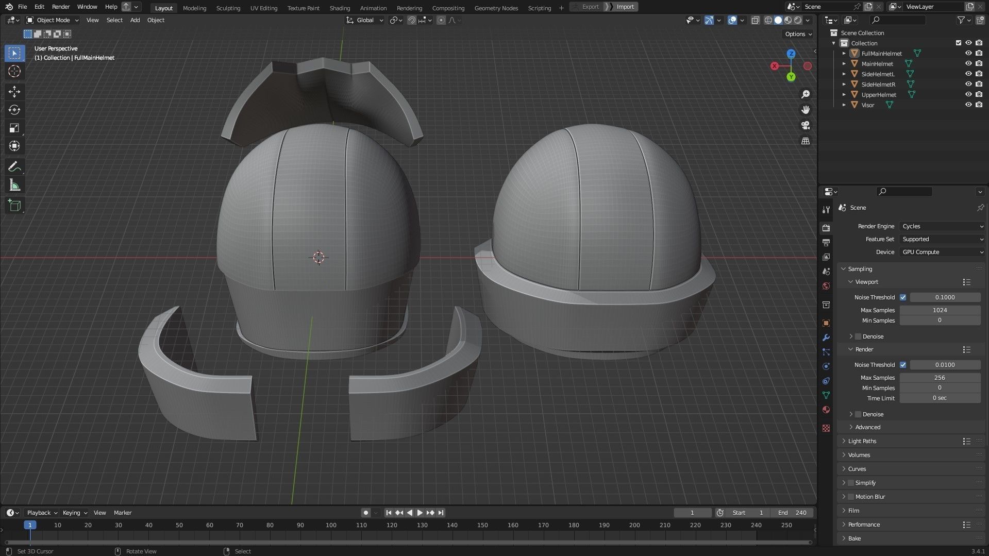The height and width of the screenshot is (556, 989).
Task: Disable Visor in renders camera icon
Action: point(979,105)
